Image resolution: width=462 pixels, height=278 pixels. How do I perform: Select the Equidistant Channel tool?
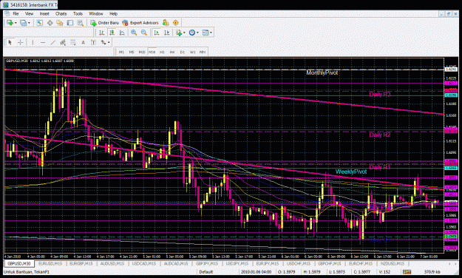[x=63, y=42]
